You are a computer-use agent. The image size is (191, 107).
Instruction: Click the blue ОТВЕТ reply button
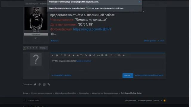[128, 75]
